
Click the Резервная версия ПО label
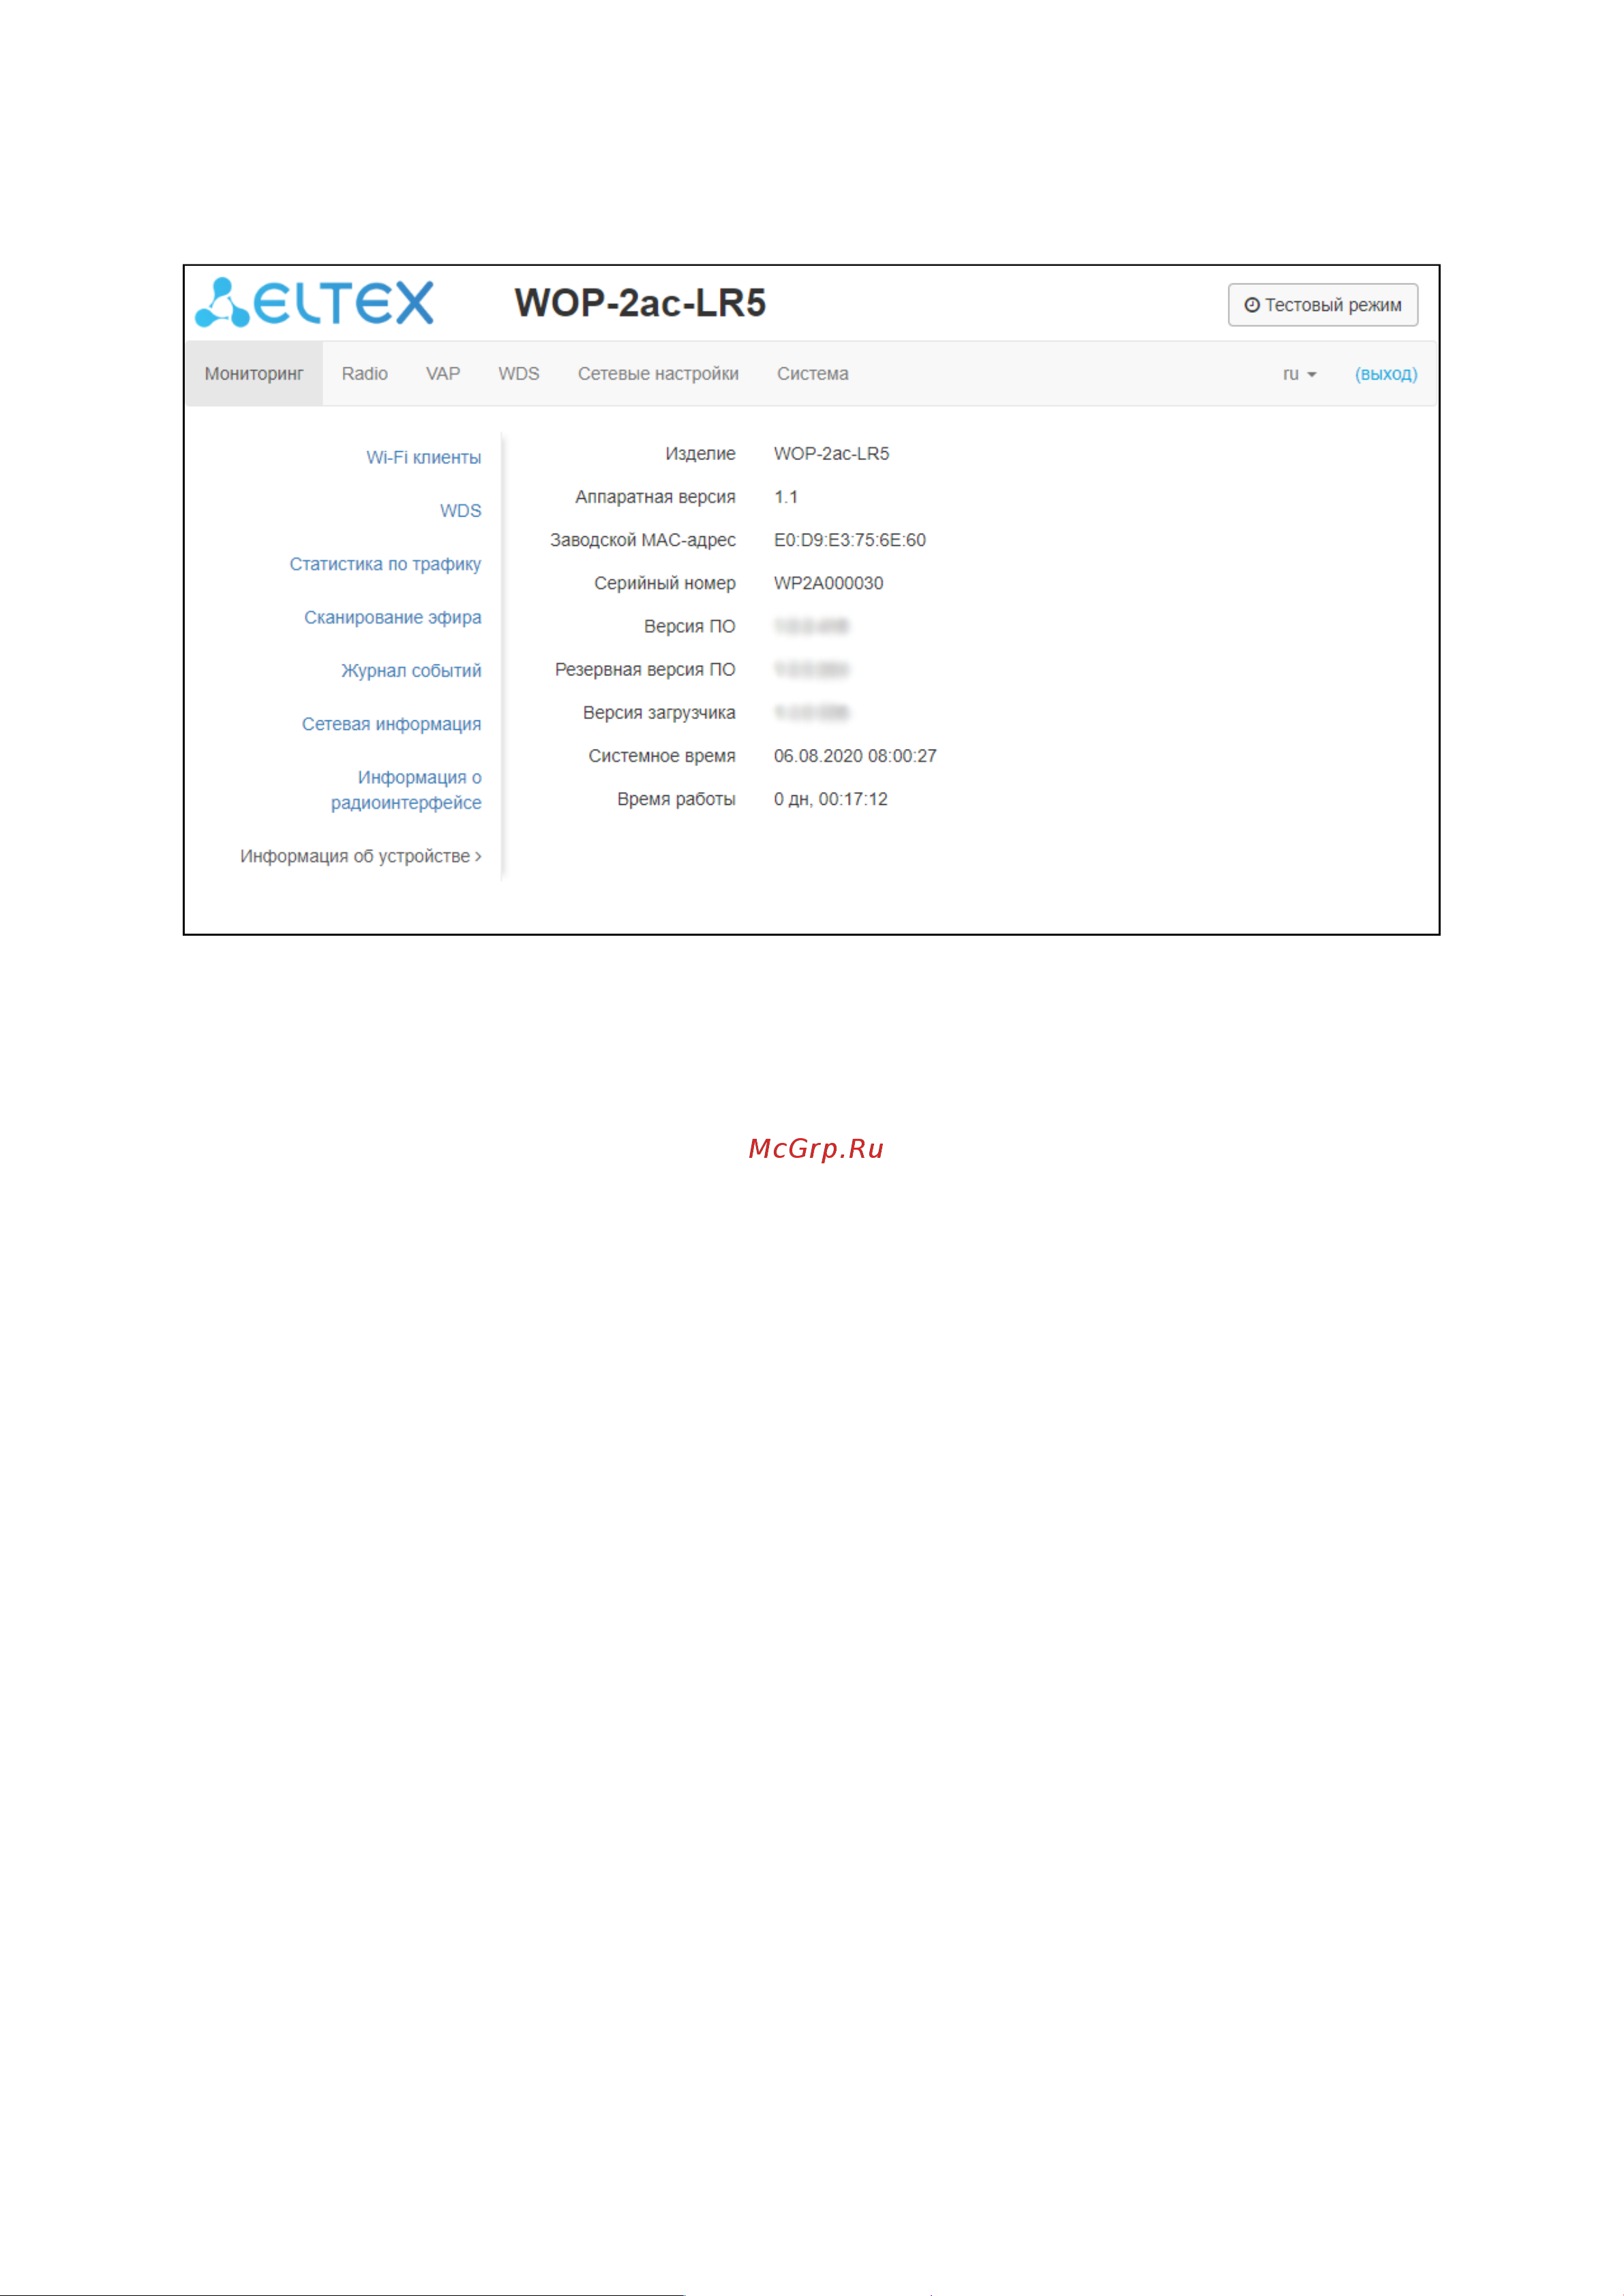coord(646,670)
